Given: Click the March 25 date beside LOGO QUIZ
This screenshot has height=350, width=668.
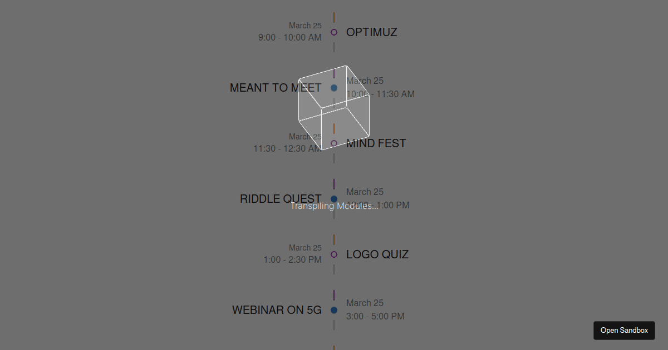Looking at the screenshot, I should tap(305, 247).
